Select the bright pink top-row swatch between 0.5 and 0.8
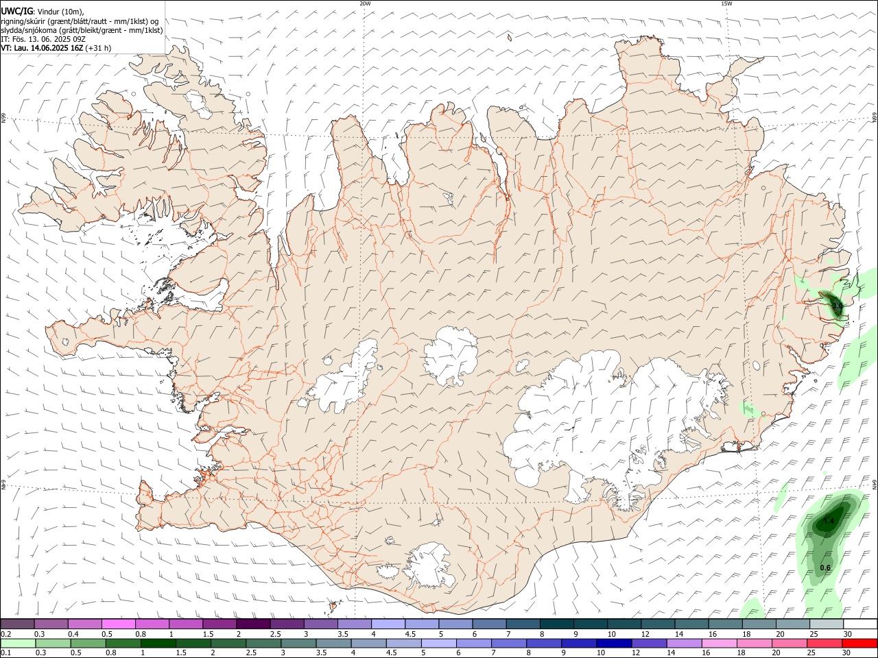 pyautogui.click(x=119, y=624)
